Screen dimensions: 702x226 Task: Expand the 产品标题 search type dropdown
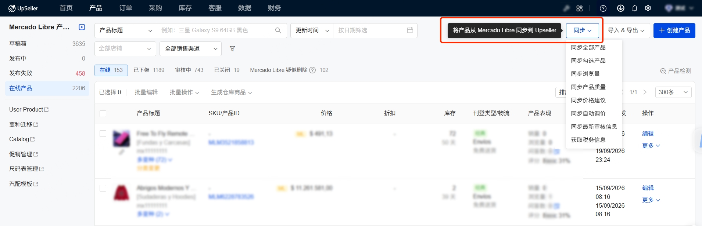(125, 30)
